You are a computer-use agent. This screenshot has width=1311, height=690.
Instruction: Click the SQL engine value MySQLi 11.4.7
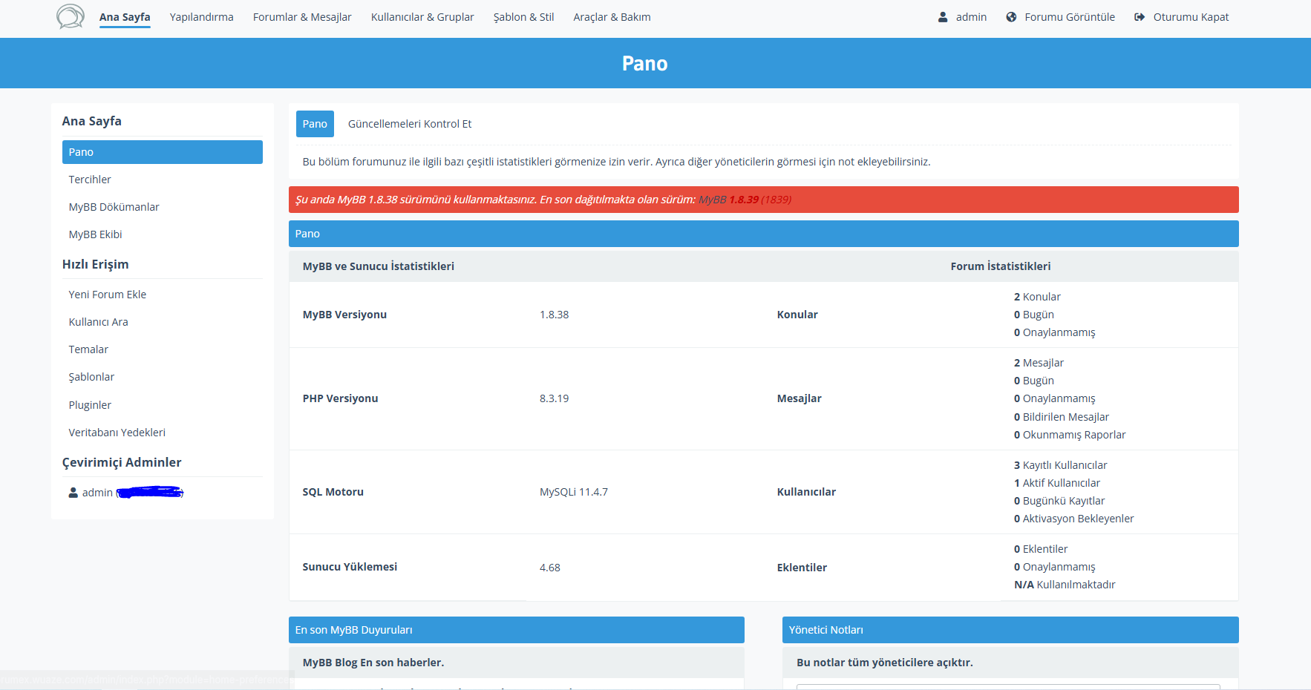coord(574,492)
